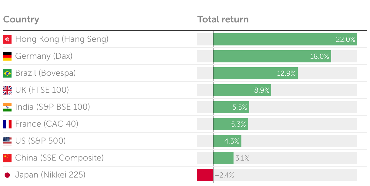The image size is (370, 186).
Task: Sort by the Country column header
Action: (21, 19)
